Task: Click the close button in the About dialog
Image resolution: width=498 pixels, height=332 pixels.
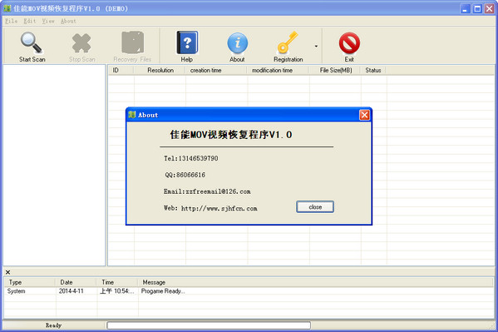Action: 315,207
